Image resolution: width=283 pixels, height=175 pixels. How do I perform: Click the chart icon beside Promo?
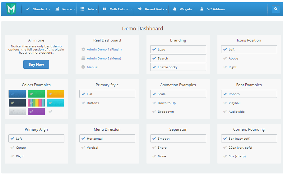point(57,9)
